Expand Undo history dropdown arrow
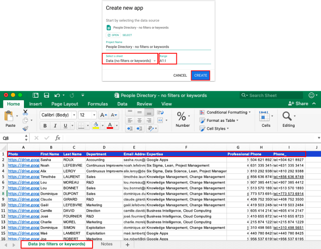This screenshot has width=321, height=249. click(64, 95)
